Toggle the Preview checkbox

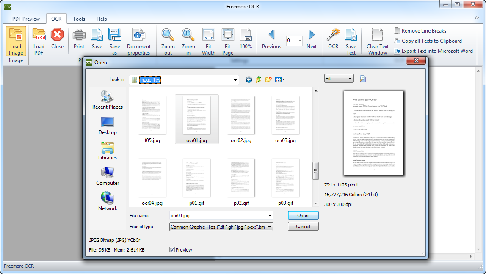172,250
